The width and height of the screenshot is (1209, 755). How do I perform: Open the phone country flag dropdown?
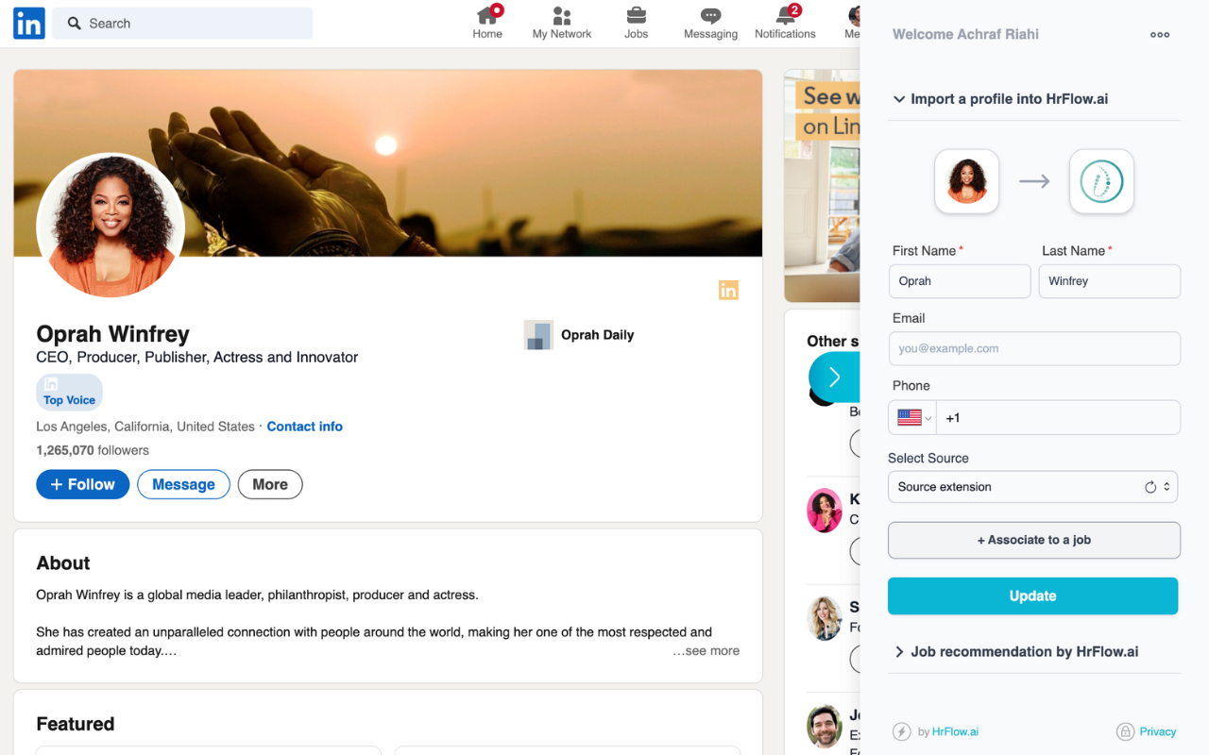tap(913, 418)
